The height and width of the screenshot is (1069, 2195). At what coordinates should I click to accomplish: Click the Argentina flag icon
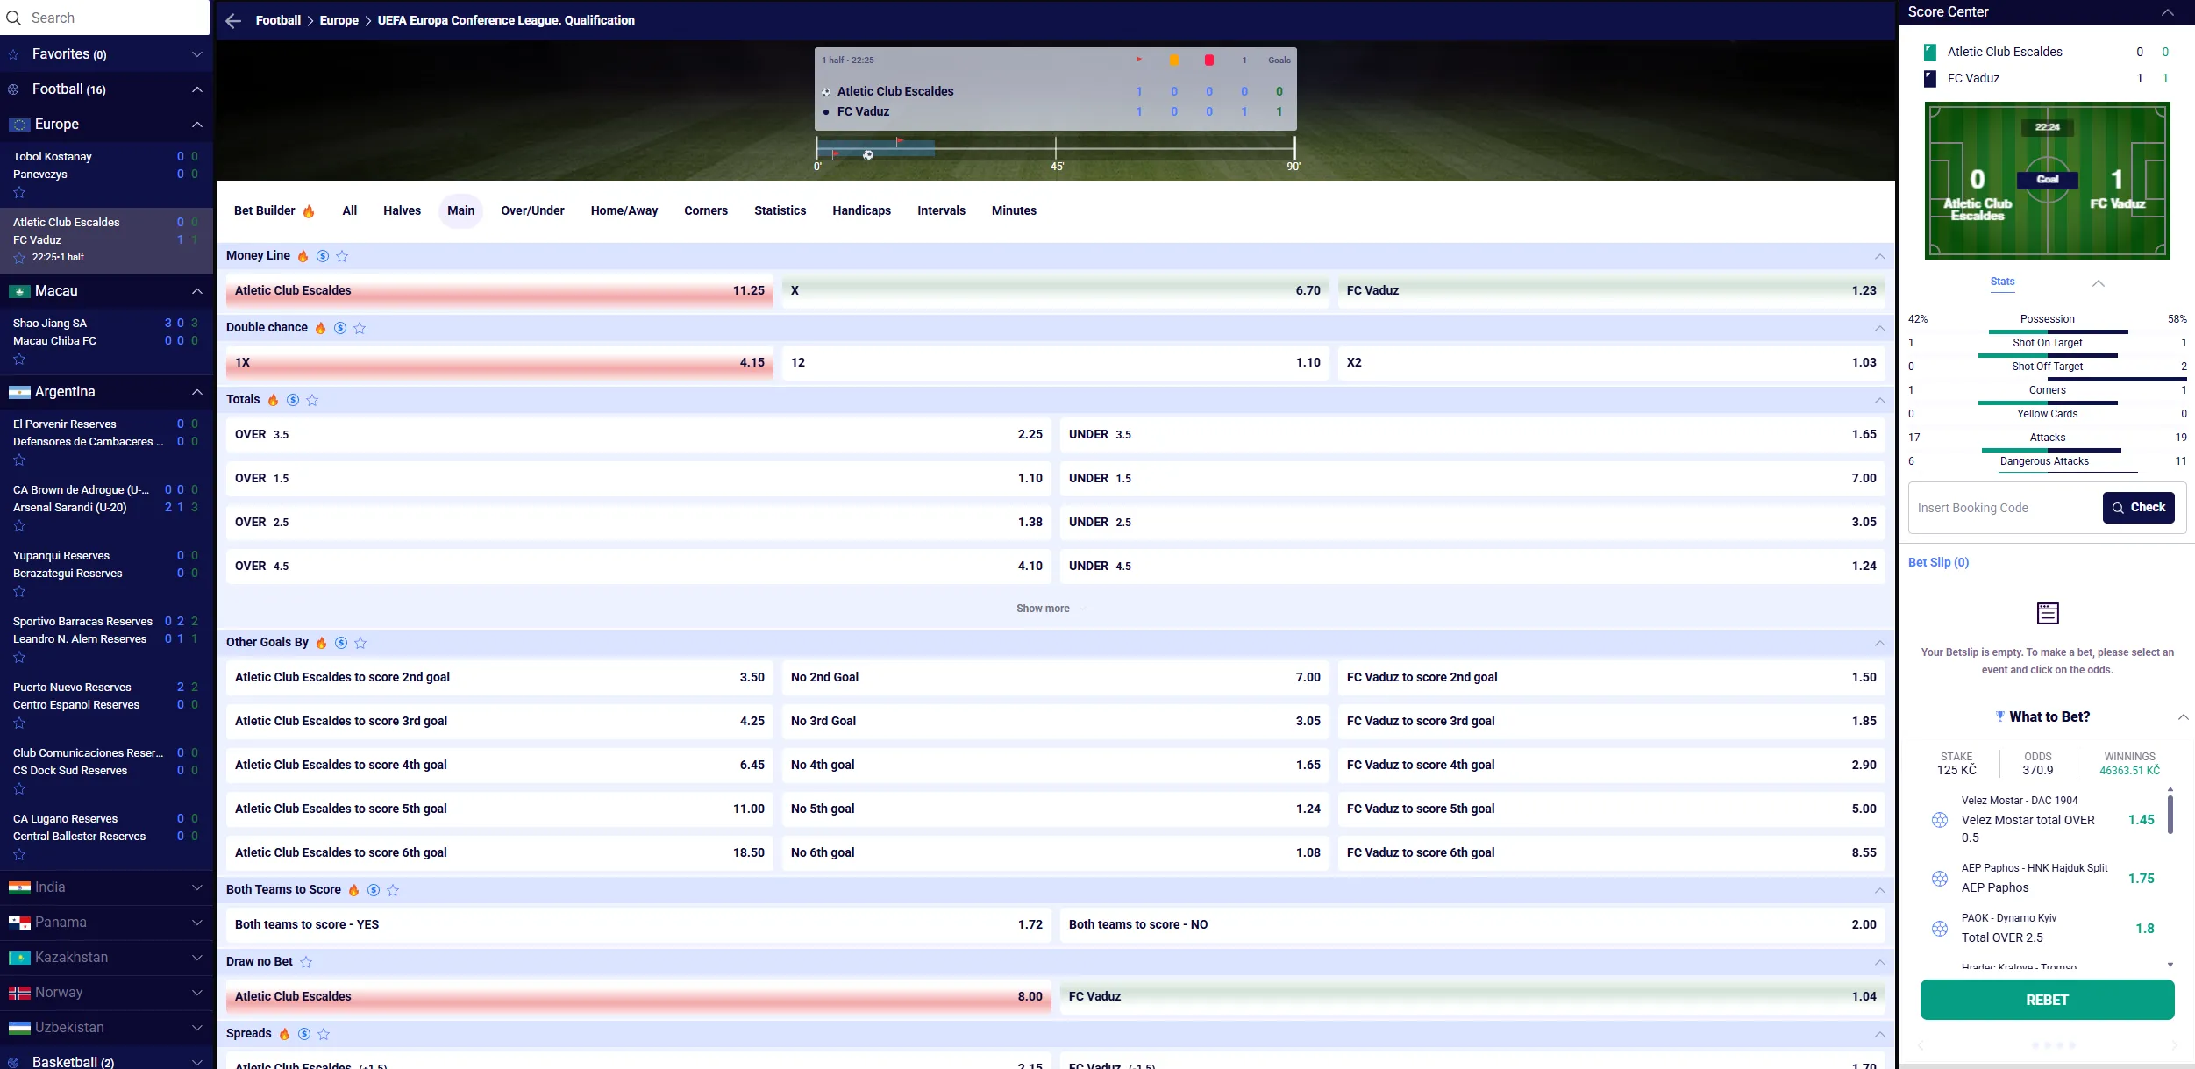coord(19,392)
